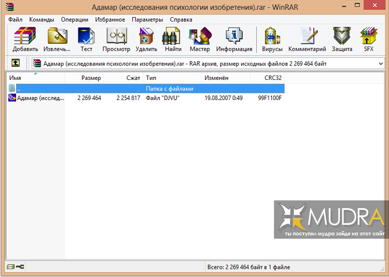Viewport: 389px width, 277px height.
Task: Show archive Информация icon
Action: [x=234, y=36]
